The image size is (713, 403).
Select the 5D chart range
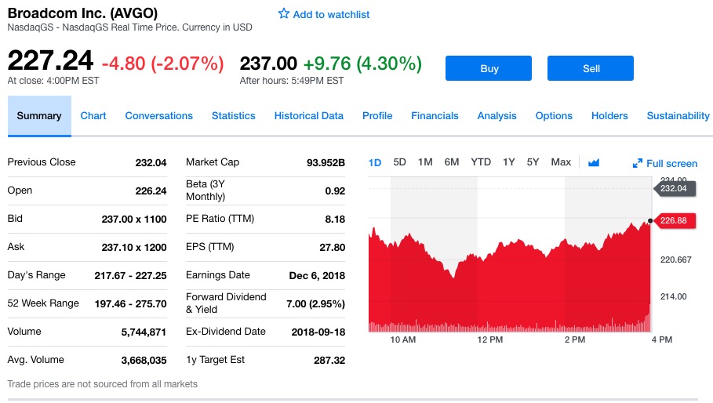point(399,162)
